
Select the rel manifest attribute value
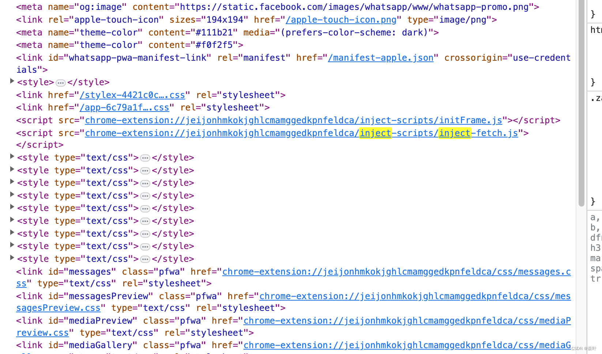264,58
